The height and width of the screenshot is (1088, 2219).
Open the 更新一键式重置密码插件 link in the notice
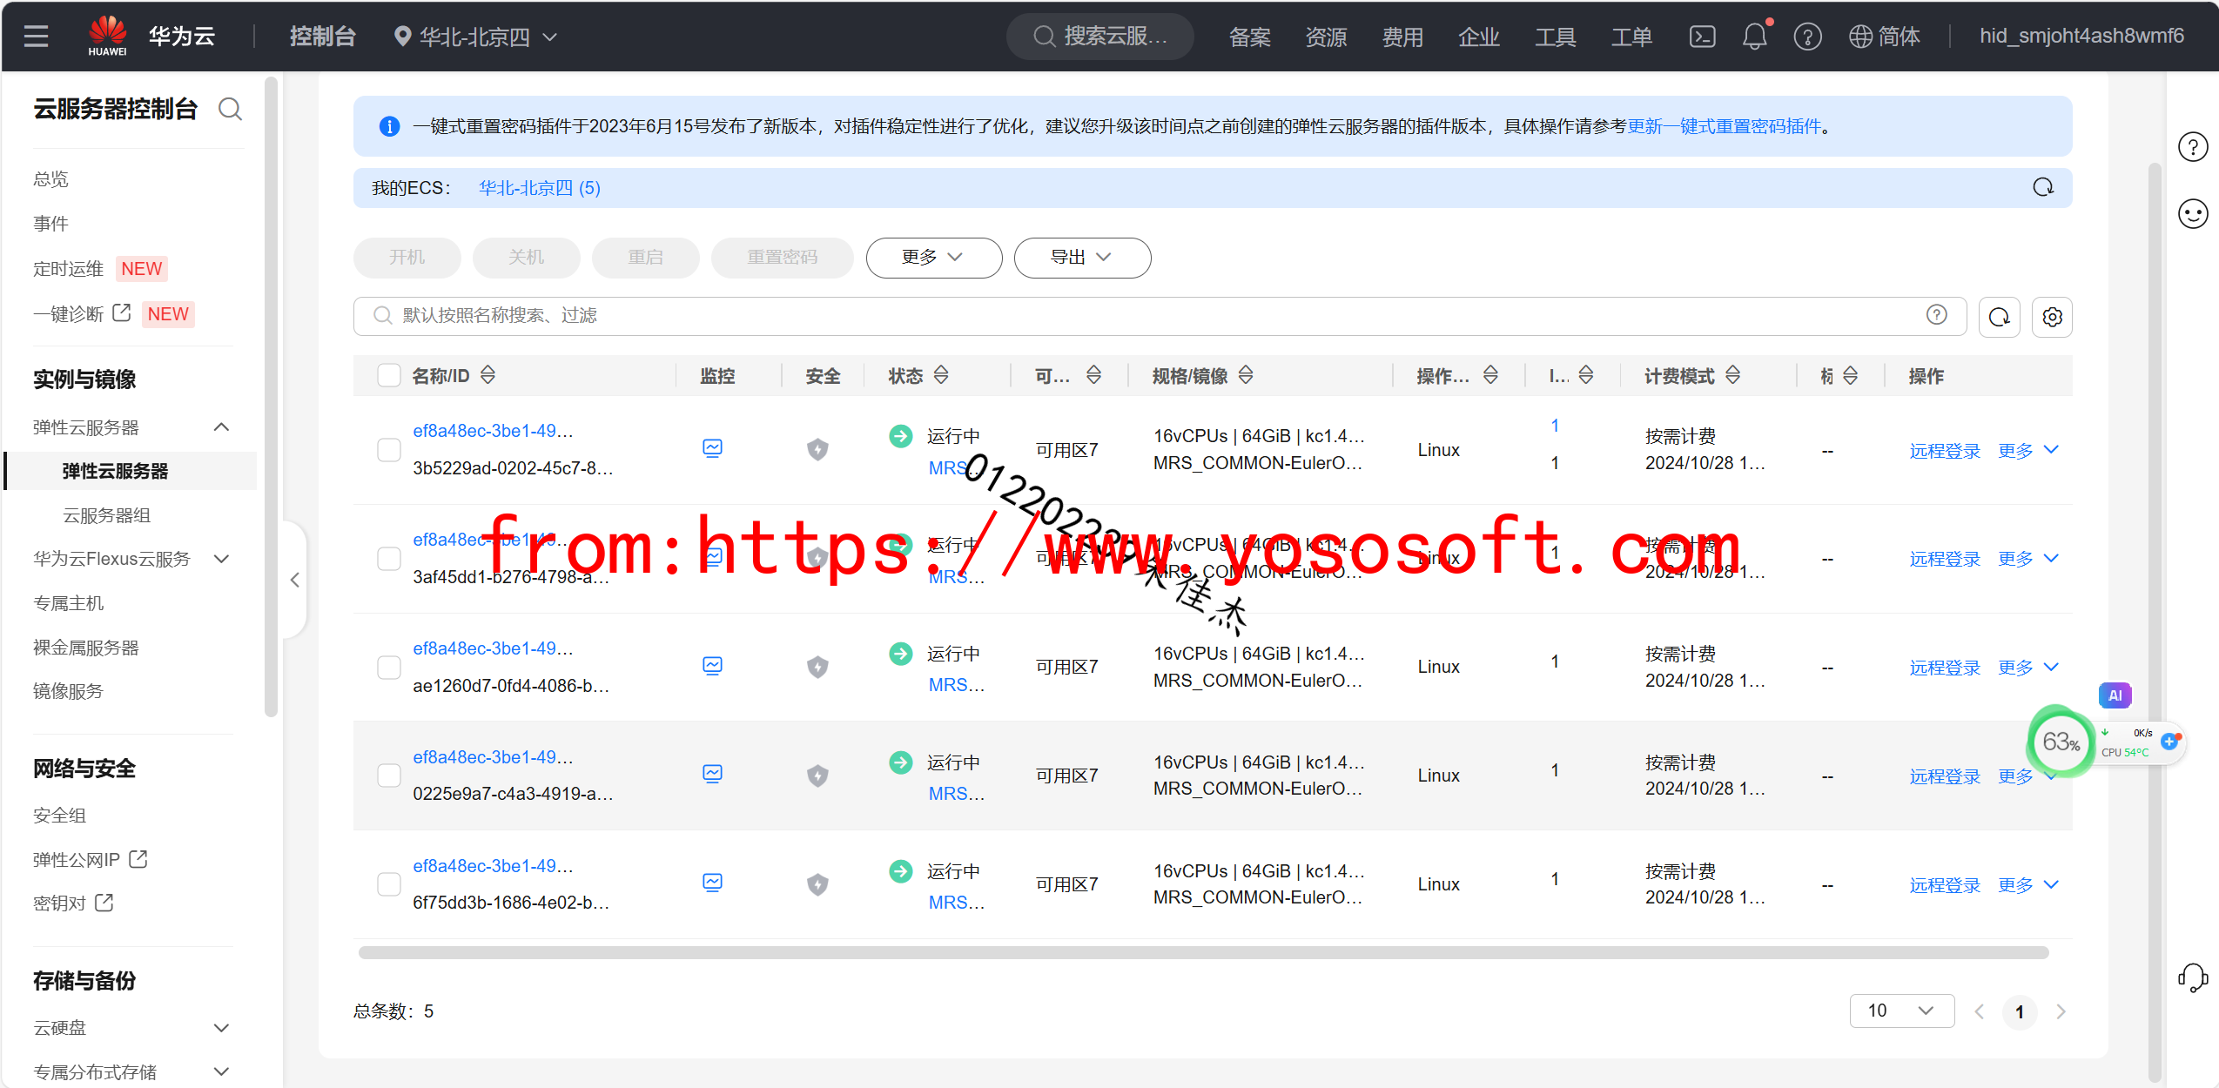tap(1724, 126)
